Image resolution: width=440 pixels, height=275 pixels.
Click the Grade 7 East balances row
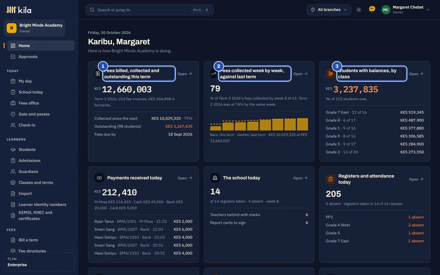[x=375, y=112]
